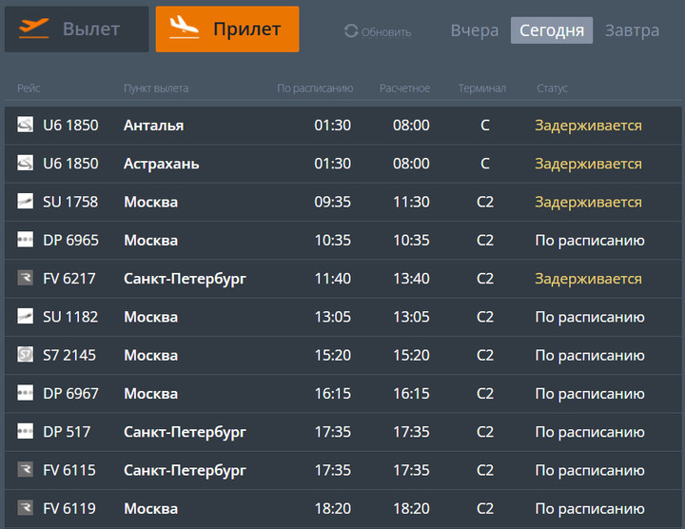Click the airline logo for flight FV 6217

point(26,279)
